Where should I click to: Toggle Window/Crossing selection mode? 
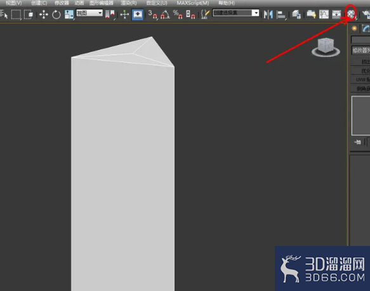(x=29, y=15)
